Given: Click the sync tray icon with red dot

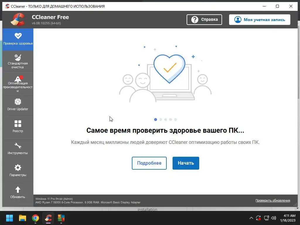Looking at the screenshot, I should [258, 218].
